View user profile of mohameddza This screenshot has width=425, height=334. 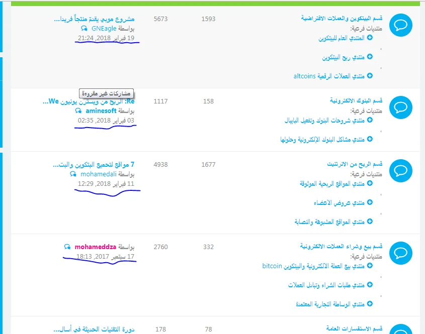(96, 247)
